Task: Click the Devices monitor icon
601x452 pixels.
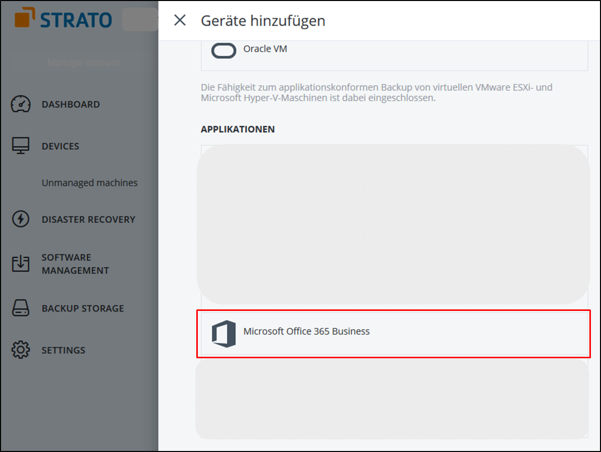Action: click(x=21, y=146)
